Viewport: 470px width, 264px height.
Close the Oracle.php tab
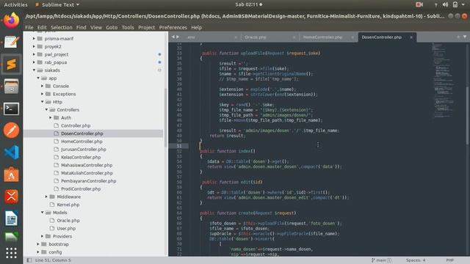pos(294,37)
